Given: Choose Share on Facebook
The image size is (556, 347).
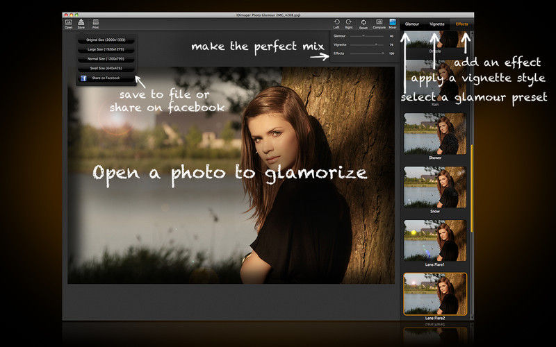Looking at the screenshot, I should [106, 78].
